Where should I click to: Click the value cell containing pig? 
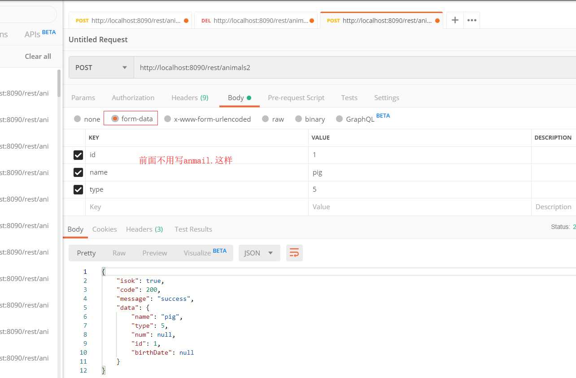[419, 172]
